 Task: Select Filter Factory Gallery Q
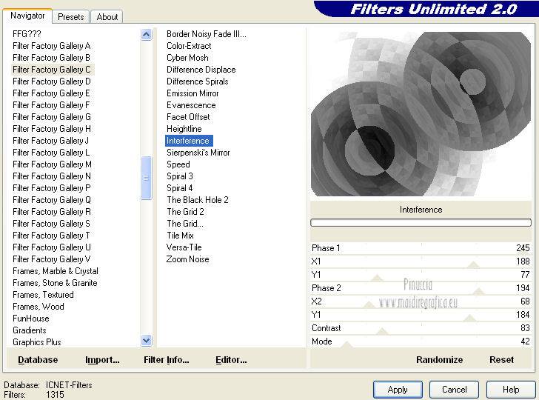[x=52, y=200]
